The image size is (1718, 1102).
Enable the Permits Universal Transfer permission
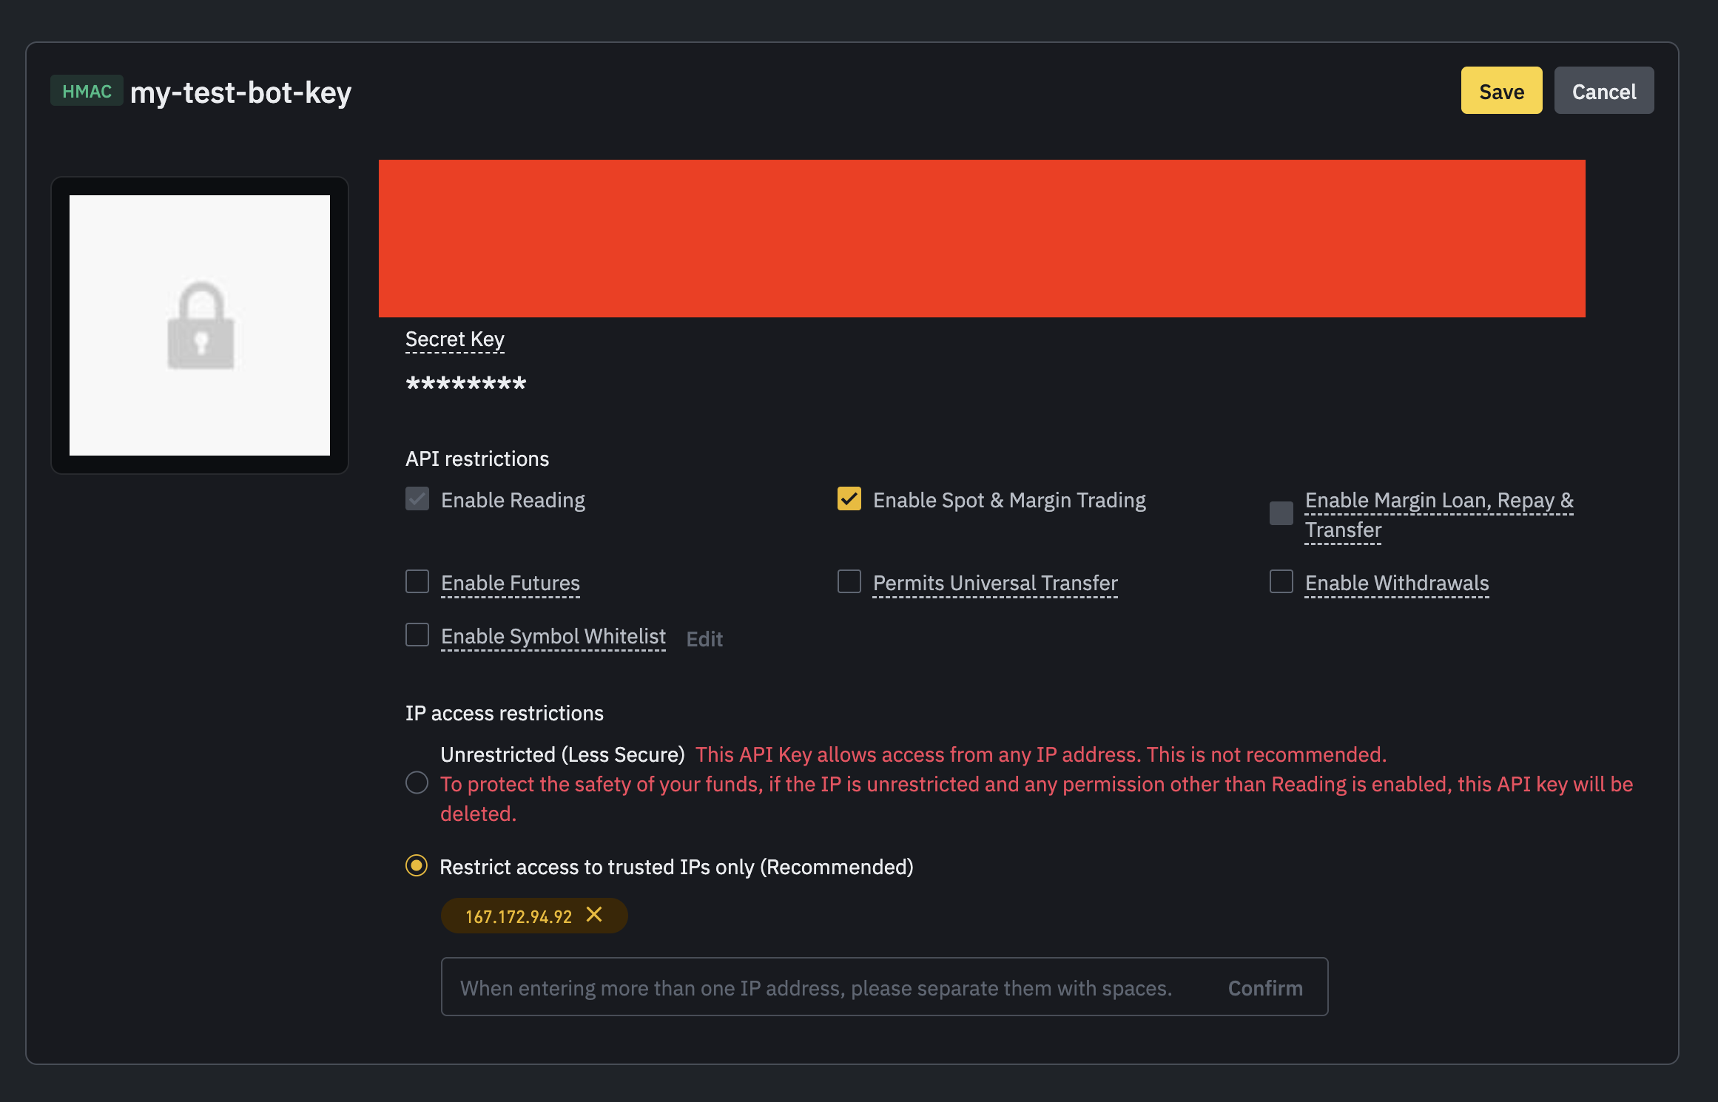(849, 581)
